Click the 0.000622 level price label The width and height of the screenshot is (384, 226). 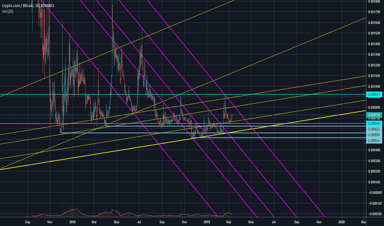374,129
